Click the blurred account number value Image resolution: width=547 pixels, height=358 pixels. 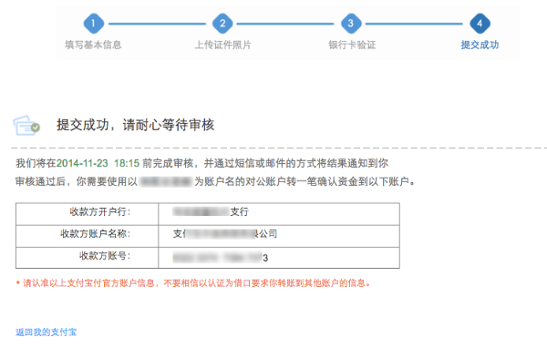(x=221, y=258)
